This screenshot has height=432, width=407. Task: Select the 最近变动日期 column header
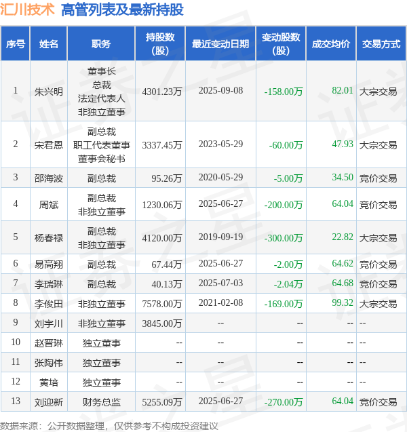point(220,44)
